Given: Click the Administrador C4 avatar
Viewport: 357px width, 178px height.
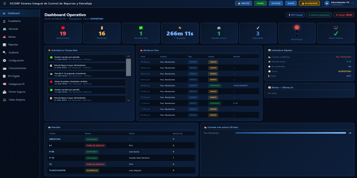Looking at the screenshot, I should click(327, 3).
